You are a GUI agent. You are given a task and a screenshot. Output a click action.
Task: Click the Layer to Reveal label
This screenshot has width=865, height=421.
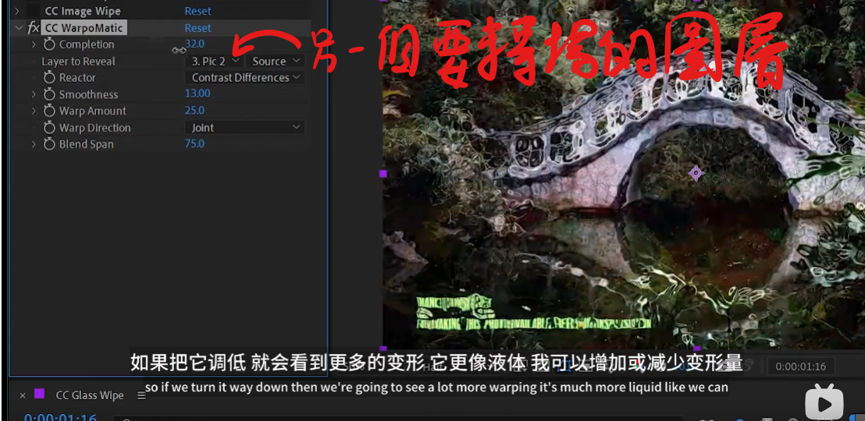pyautogui.click(x=78, y=61)
